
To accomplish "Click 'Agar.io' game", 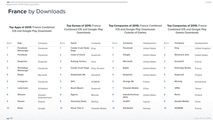I will [x=74, y=95].
